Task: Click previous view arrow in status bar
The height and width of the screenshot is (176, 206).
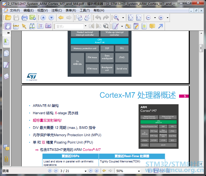Action: [104, 171]
